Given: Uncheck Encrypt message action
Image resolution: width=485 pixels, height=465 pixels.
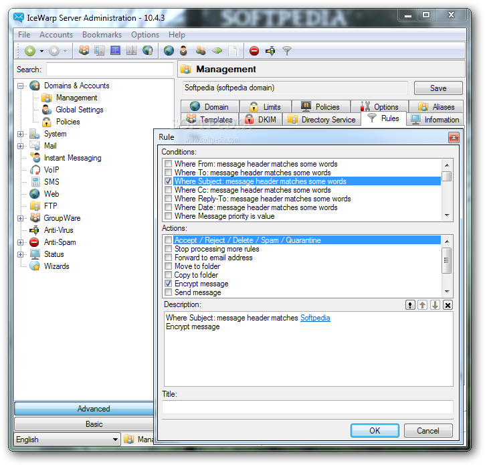Looking at the screenshot, I should [x=169, y=284].
